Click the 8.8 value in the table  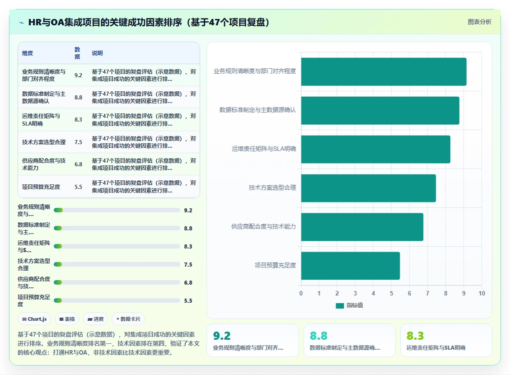(79, 97)
